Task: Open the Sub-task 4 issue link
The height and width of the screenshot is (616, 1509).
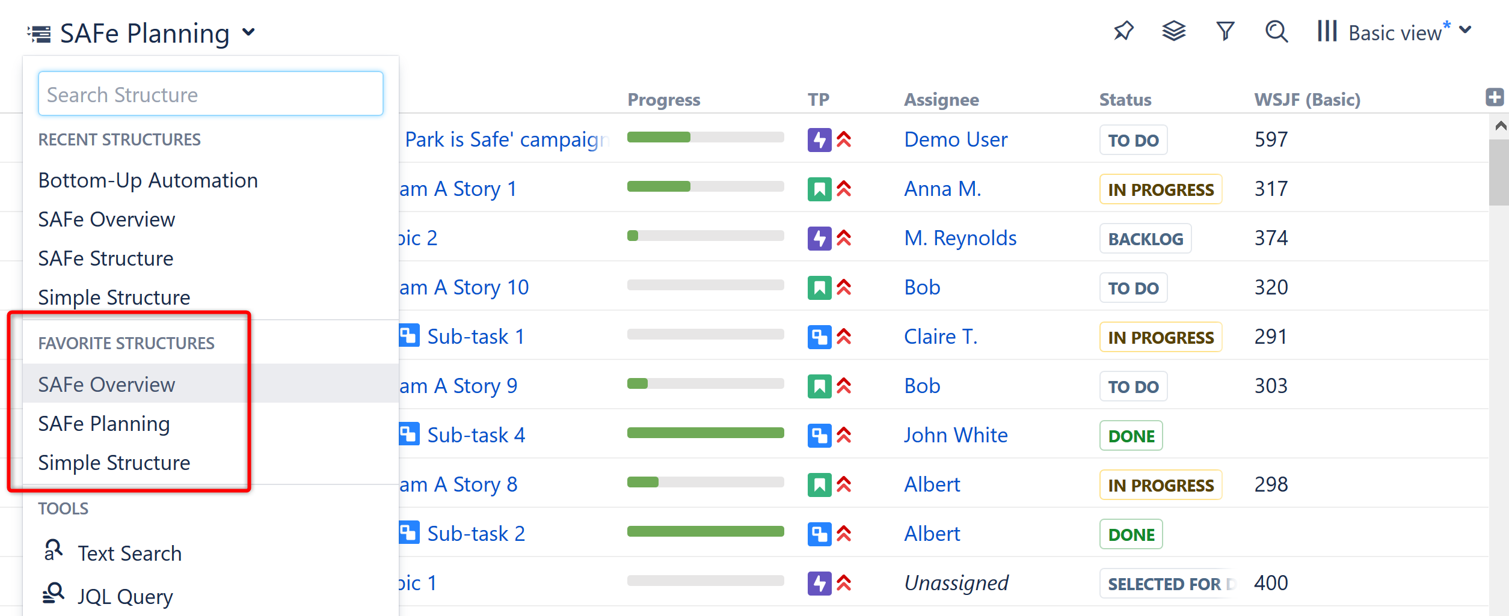Action: tap(476, 435)
